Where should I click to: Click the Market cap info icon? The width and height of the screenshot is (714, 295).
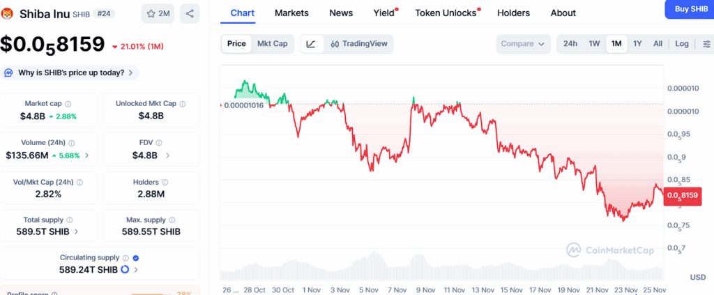pos(68,104)
